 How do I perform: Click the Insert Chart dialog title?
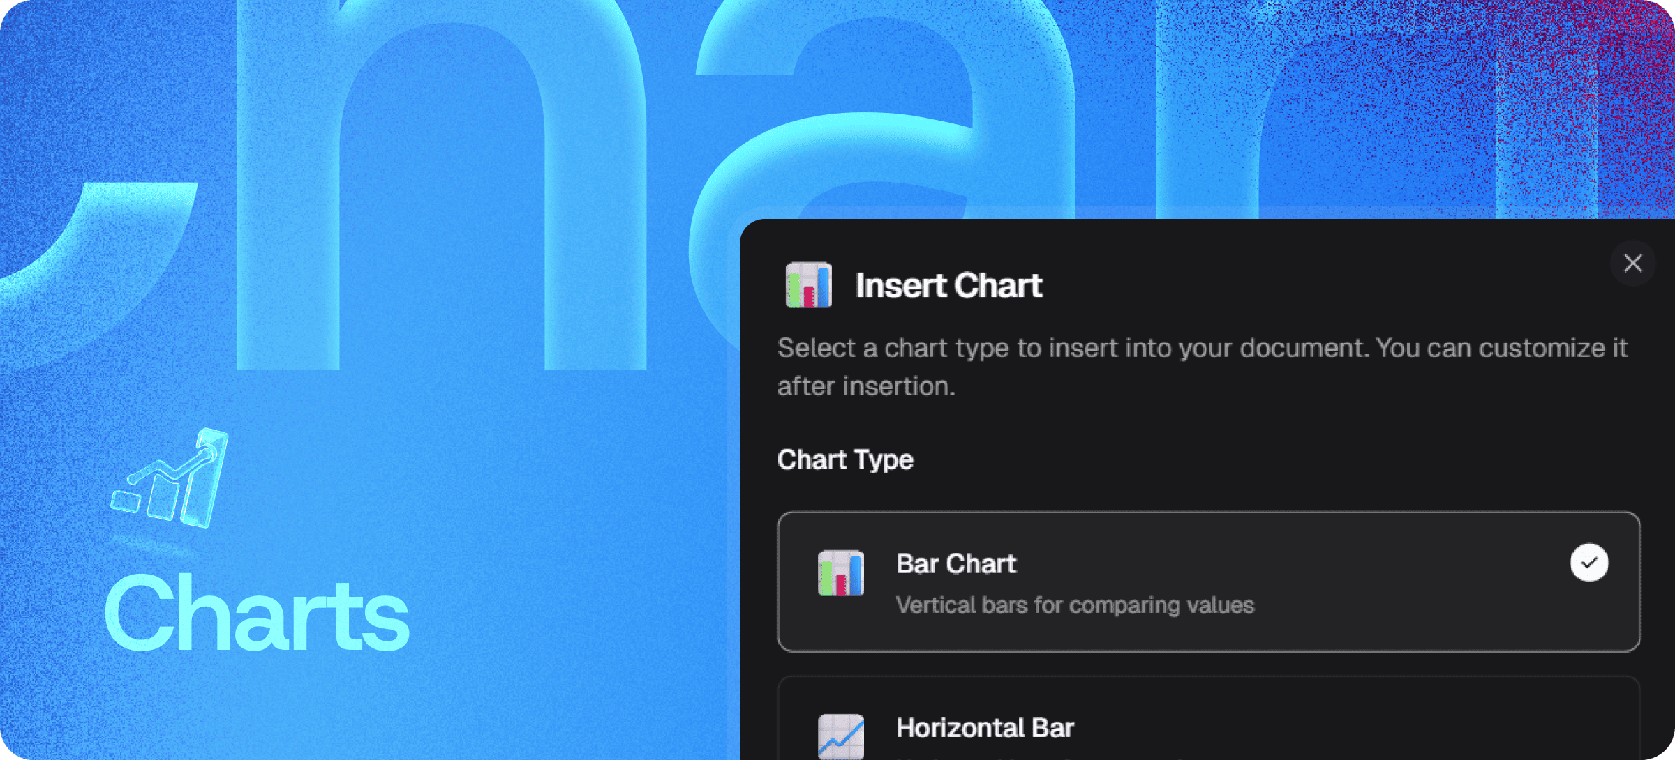948,286
